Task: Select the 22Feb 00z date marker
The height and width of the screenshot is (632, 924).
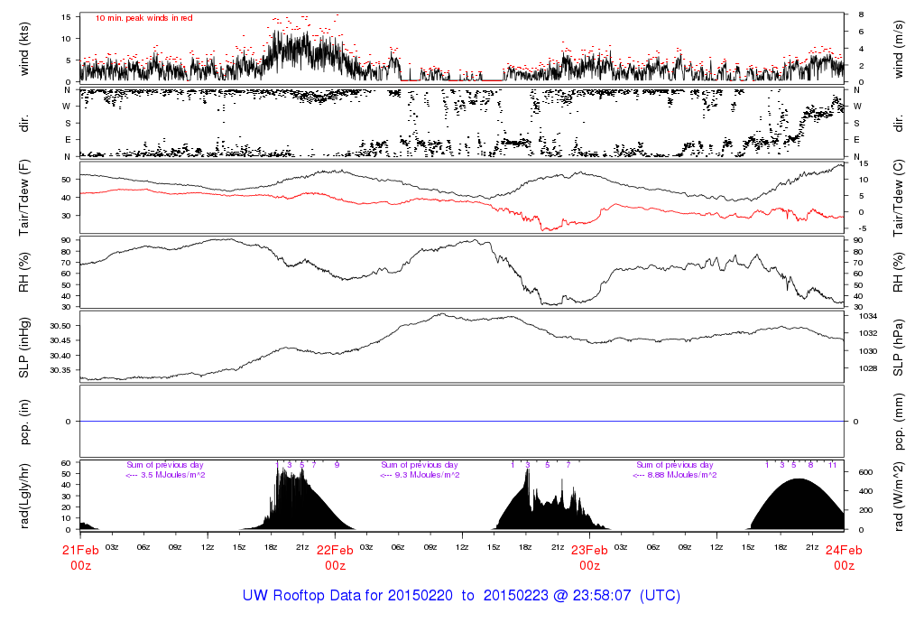Action: (x=335, y=557)
